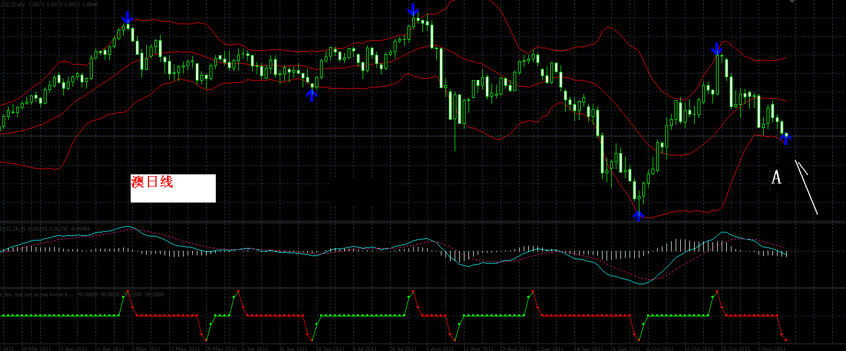Click the 8 Jul 2011 date label
Image resolution: width=846 pixels, height=351 pixels.
365,348
